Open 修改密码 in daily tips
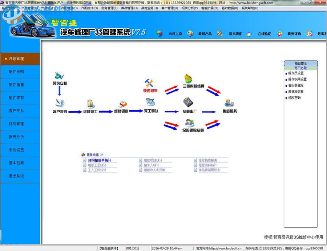This screenshot has height=251, width=327. (x=294, y=98)
